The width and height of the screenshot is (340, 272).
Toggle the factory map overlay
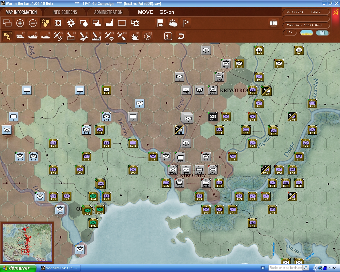(109, 23)
